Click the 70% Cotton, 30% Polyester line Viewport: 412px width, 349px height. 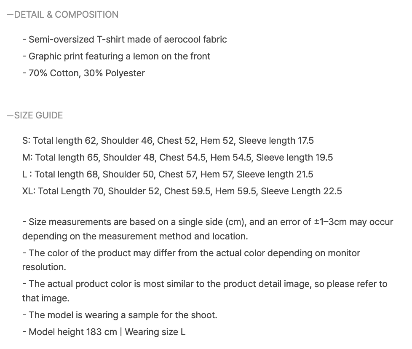pyautogui.click(x=83, y=73)
